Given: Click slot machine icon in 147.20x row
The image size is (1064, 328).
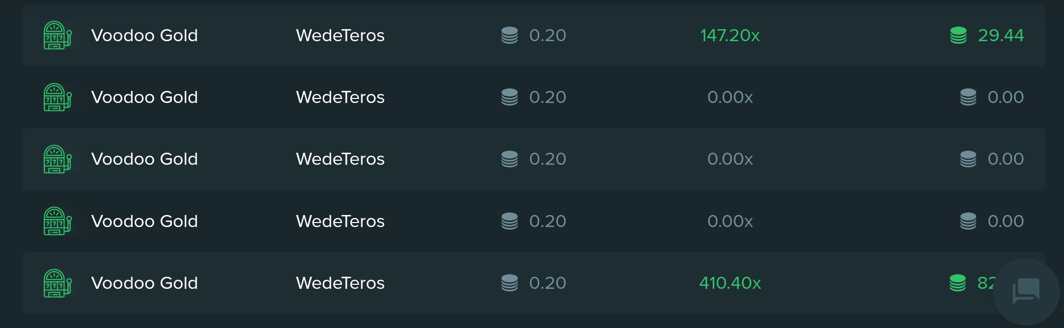Looking at the screenshot, I should (x=57, y=35).
